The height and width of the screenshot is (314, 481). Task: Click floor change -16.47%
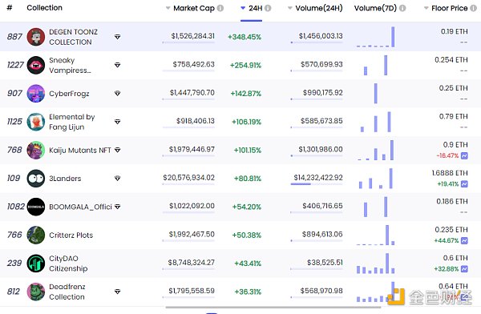447,155
